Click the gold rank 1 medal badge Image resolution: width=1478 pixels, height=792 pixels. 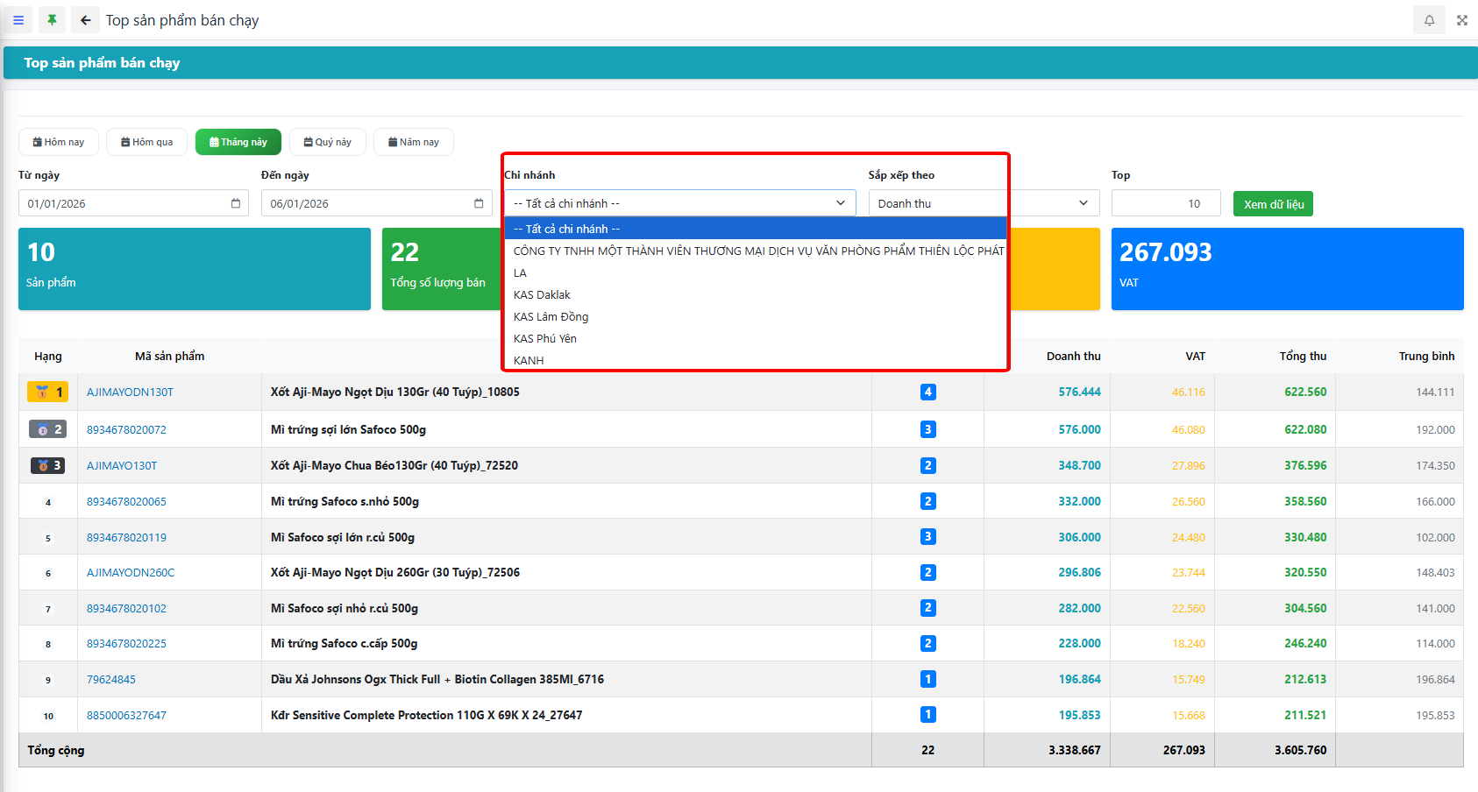47,392
